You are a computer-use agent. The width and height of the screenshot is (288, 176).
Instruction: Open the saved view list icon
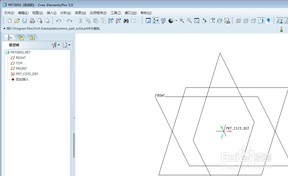[x=212, y=21]
